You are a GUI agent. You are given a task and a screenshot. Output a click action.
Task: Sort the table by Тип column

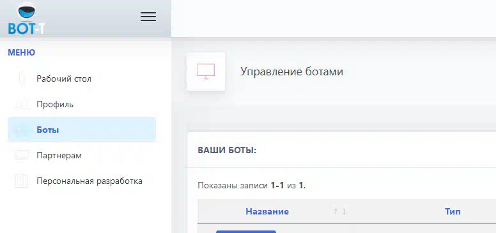[x=453, y=211]
